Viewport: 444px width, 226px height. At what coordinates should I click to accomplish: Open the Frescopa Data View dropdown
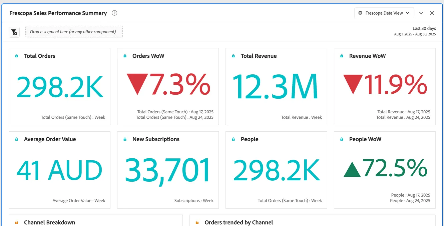tap(384, 13)
